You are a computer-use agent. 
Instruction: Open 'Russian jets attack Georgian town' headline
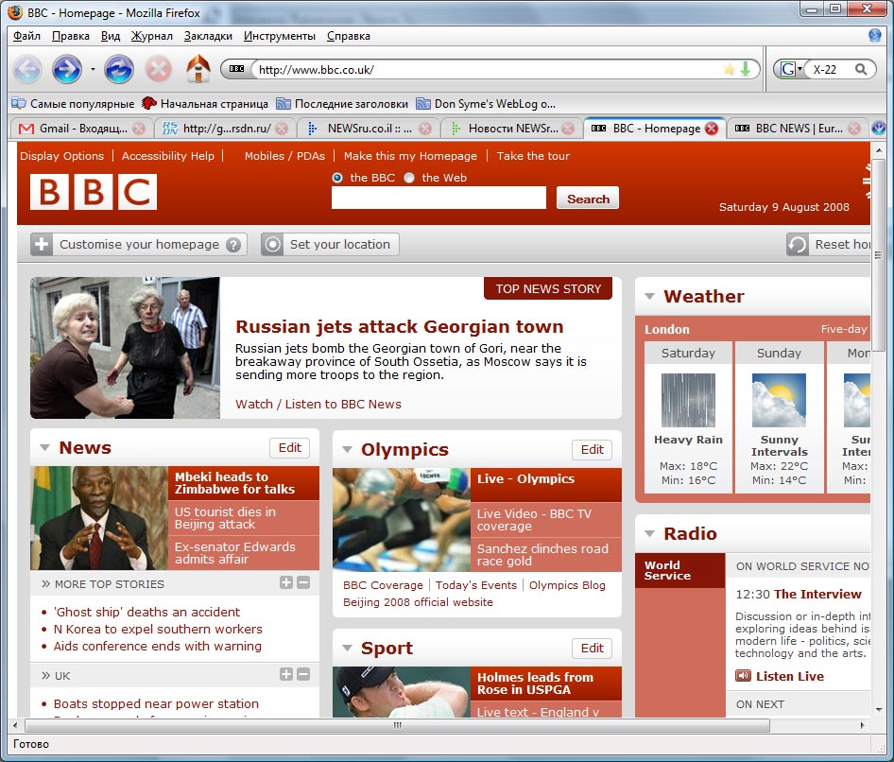(399, 327)
